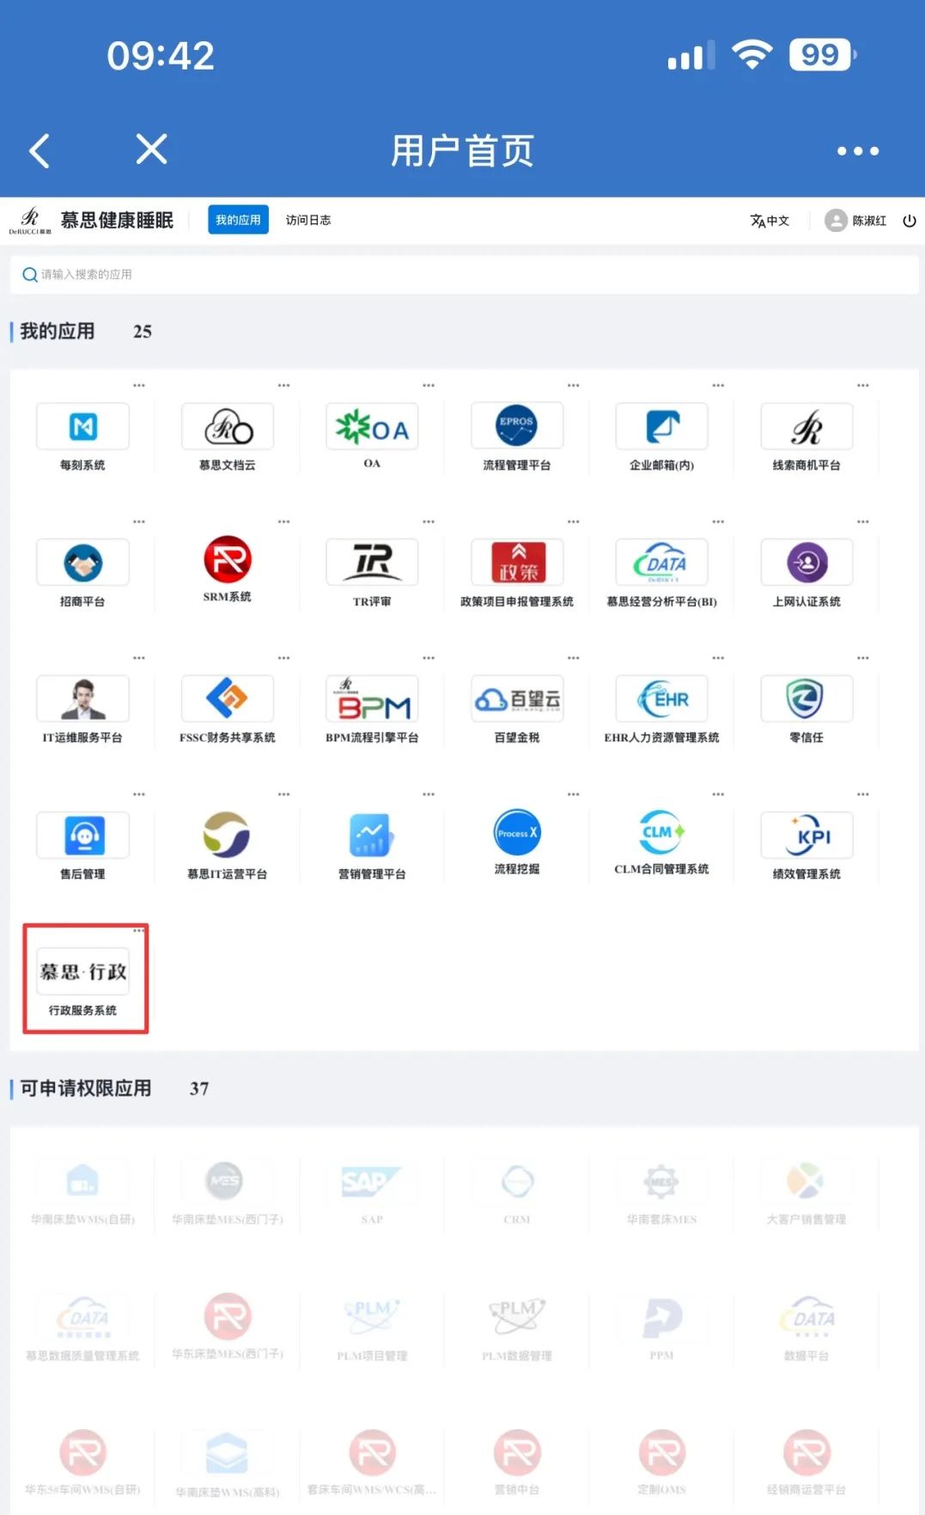Launch 慕思经营分析平台(BI)
Image resolution: width=925 pixels, height=1515 pixels.
click(x=661, y=563)
